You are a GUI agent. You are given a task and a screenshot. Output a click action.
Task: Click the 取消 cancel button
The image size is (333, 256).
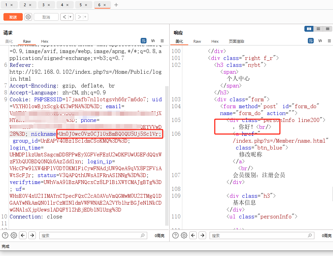coord(46,17)
